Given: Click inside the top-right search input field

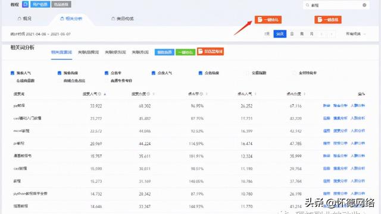Looking at the screenshot, I should click(x=336, y=5).
